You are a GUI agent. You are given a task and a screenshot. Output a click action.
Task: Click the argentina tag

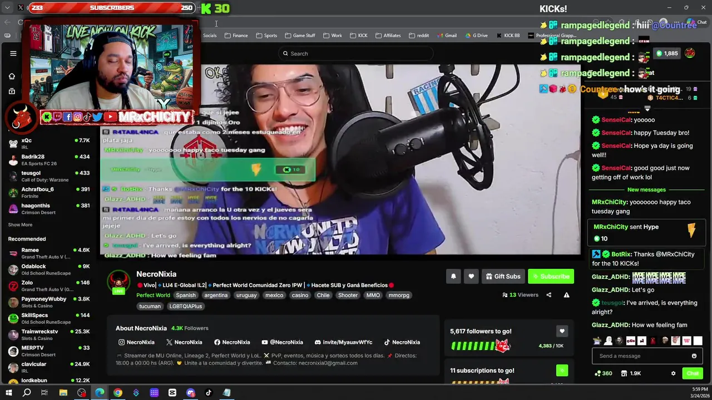pos(216,296)
